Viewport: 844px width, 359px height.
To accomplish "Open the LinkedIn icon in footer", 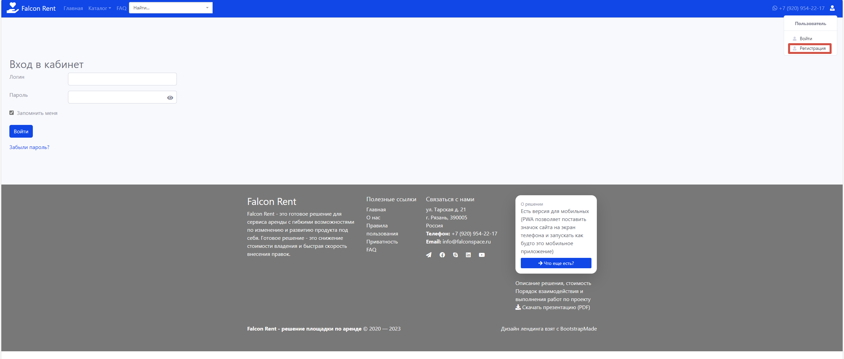I will (x=468, y=255).
